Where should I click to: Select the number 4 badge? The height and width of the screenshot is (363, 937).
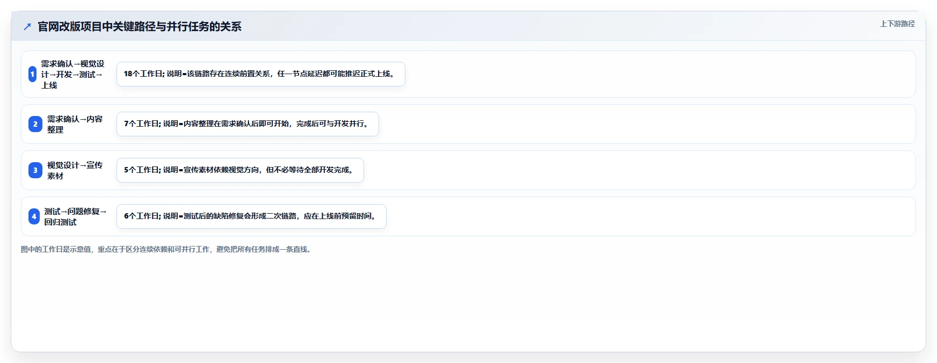coord(34,216)
